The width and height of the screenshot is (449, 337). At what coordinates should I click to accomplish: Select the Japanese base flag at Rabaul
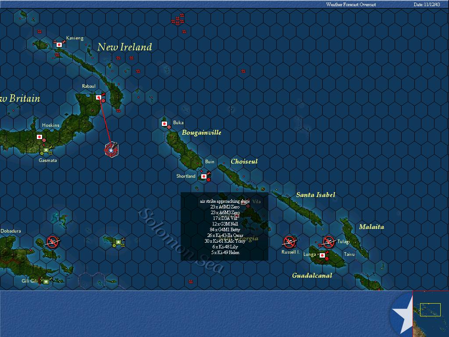tap(99, 97)
